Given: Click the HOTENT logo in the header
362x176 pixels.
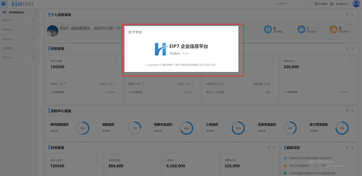Looking at the screenshot, I should tap(23, 4).
